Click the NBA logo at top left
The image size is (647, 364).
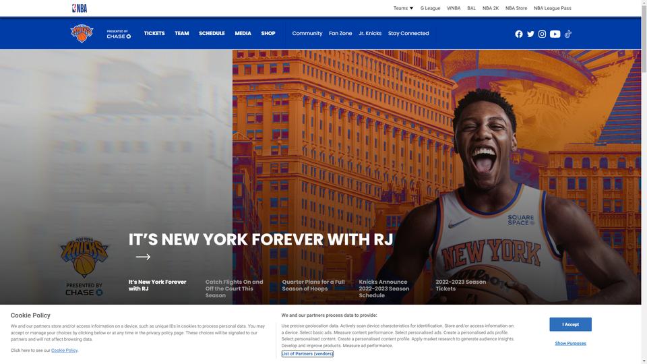[x=80, y=8]
